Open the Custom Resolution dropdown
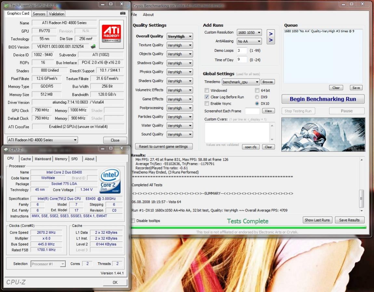This screenshot has height=292, width=374. 249,33
